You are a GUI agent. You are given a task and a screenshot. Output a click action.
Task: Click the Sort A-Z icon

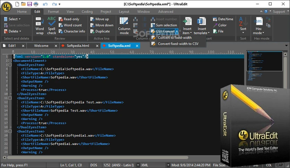243,21
